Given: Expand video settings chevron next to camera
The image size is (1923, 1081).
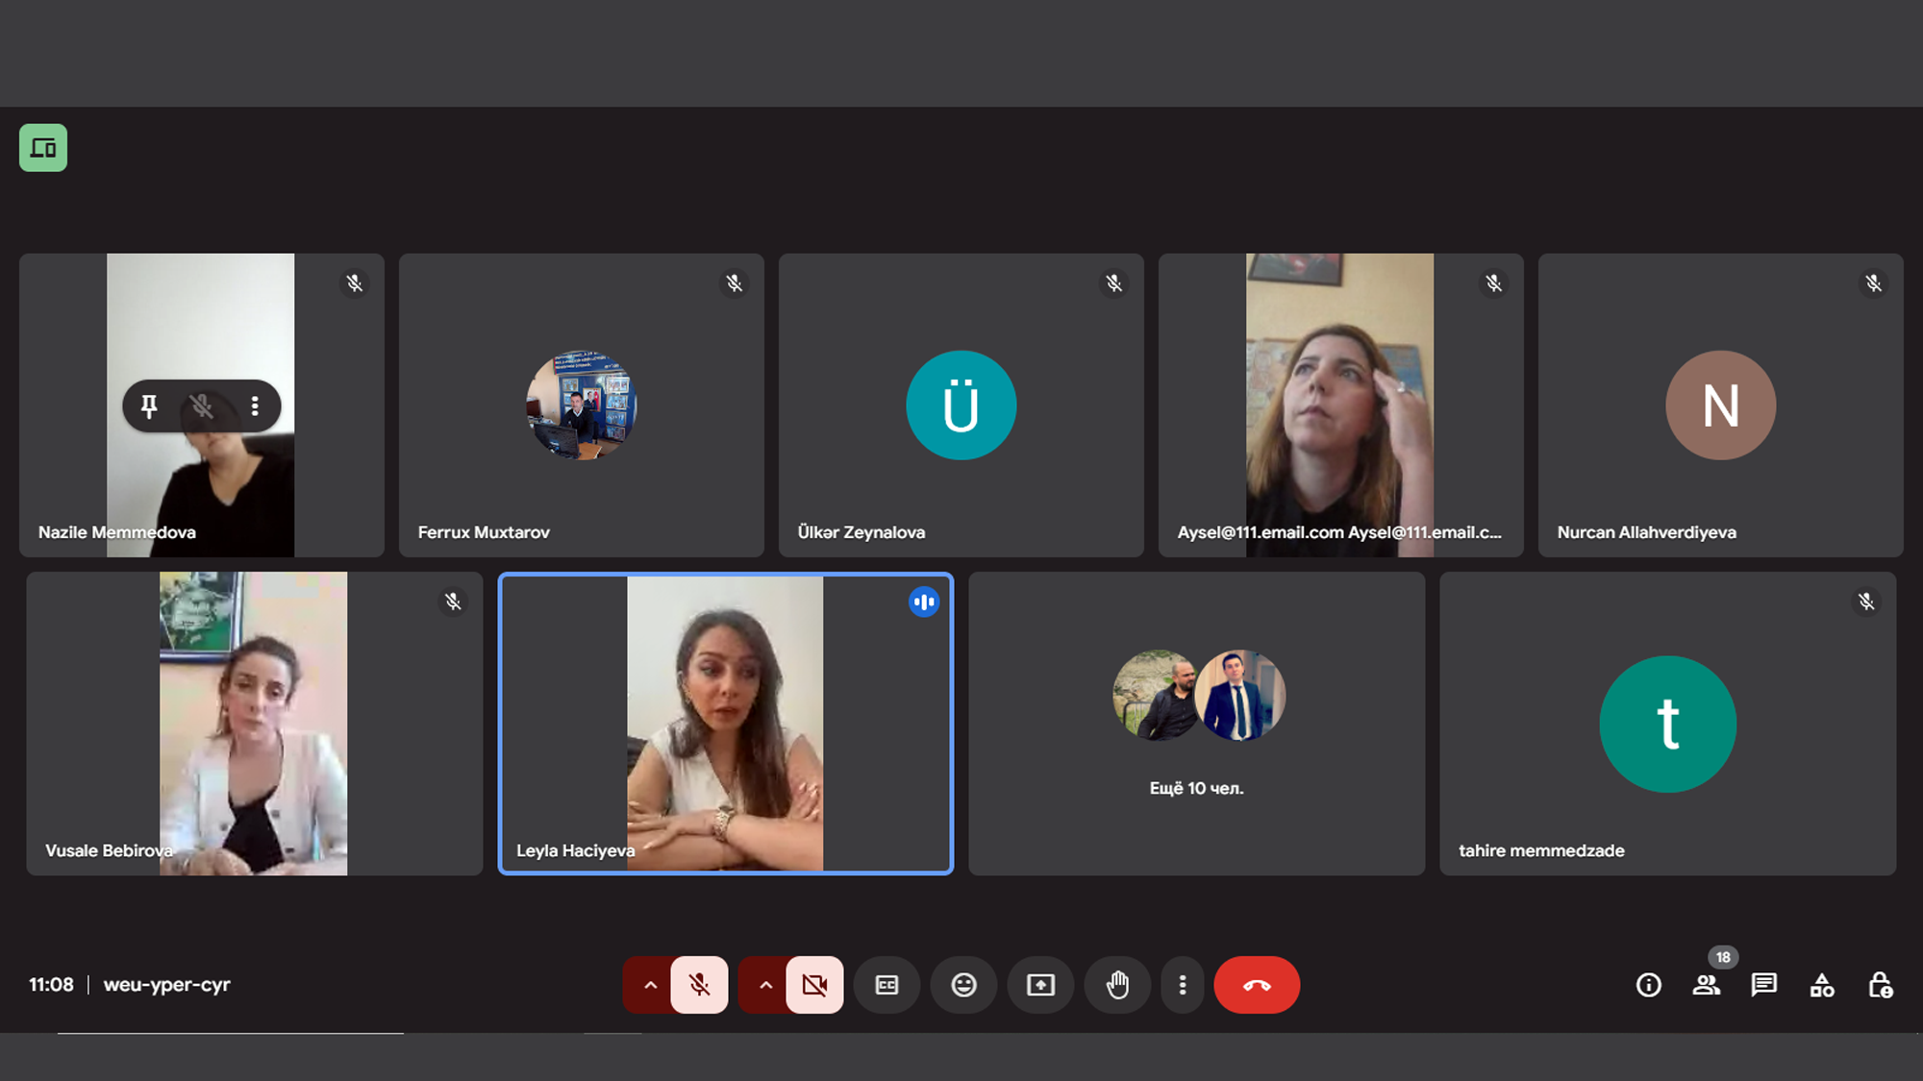Looking at the screenshot, I should pyautogui.click(x=765, y=985).
